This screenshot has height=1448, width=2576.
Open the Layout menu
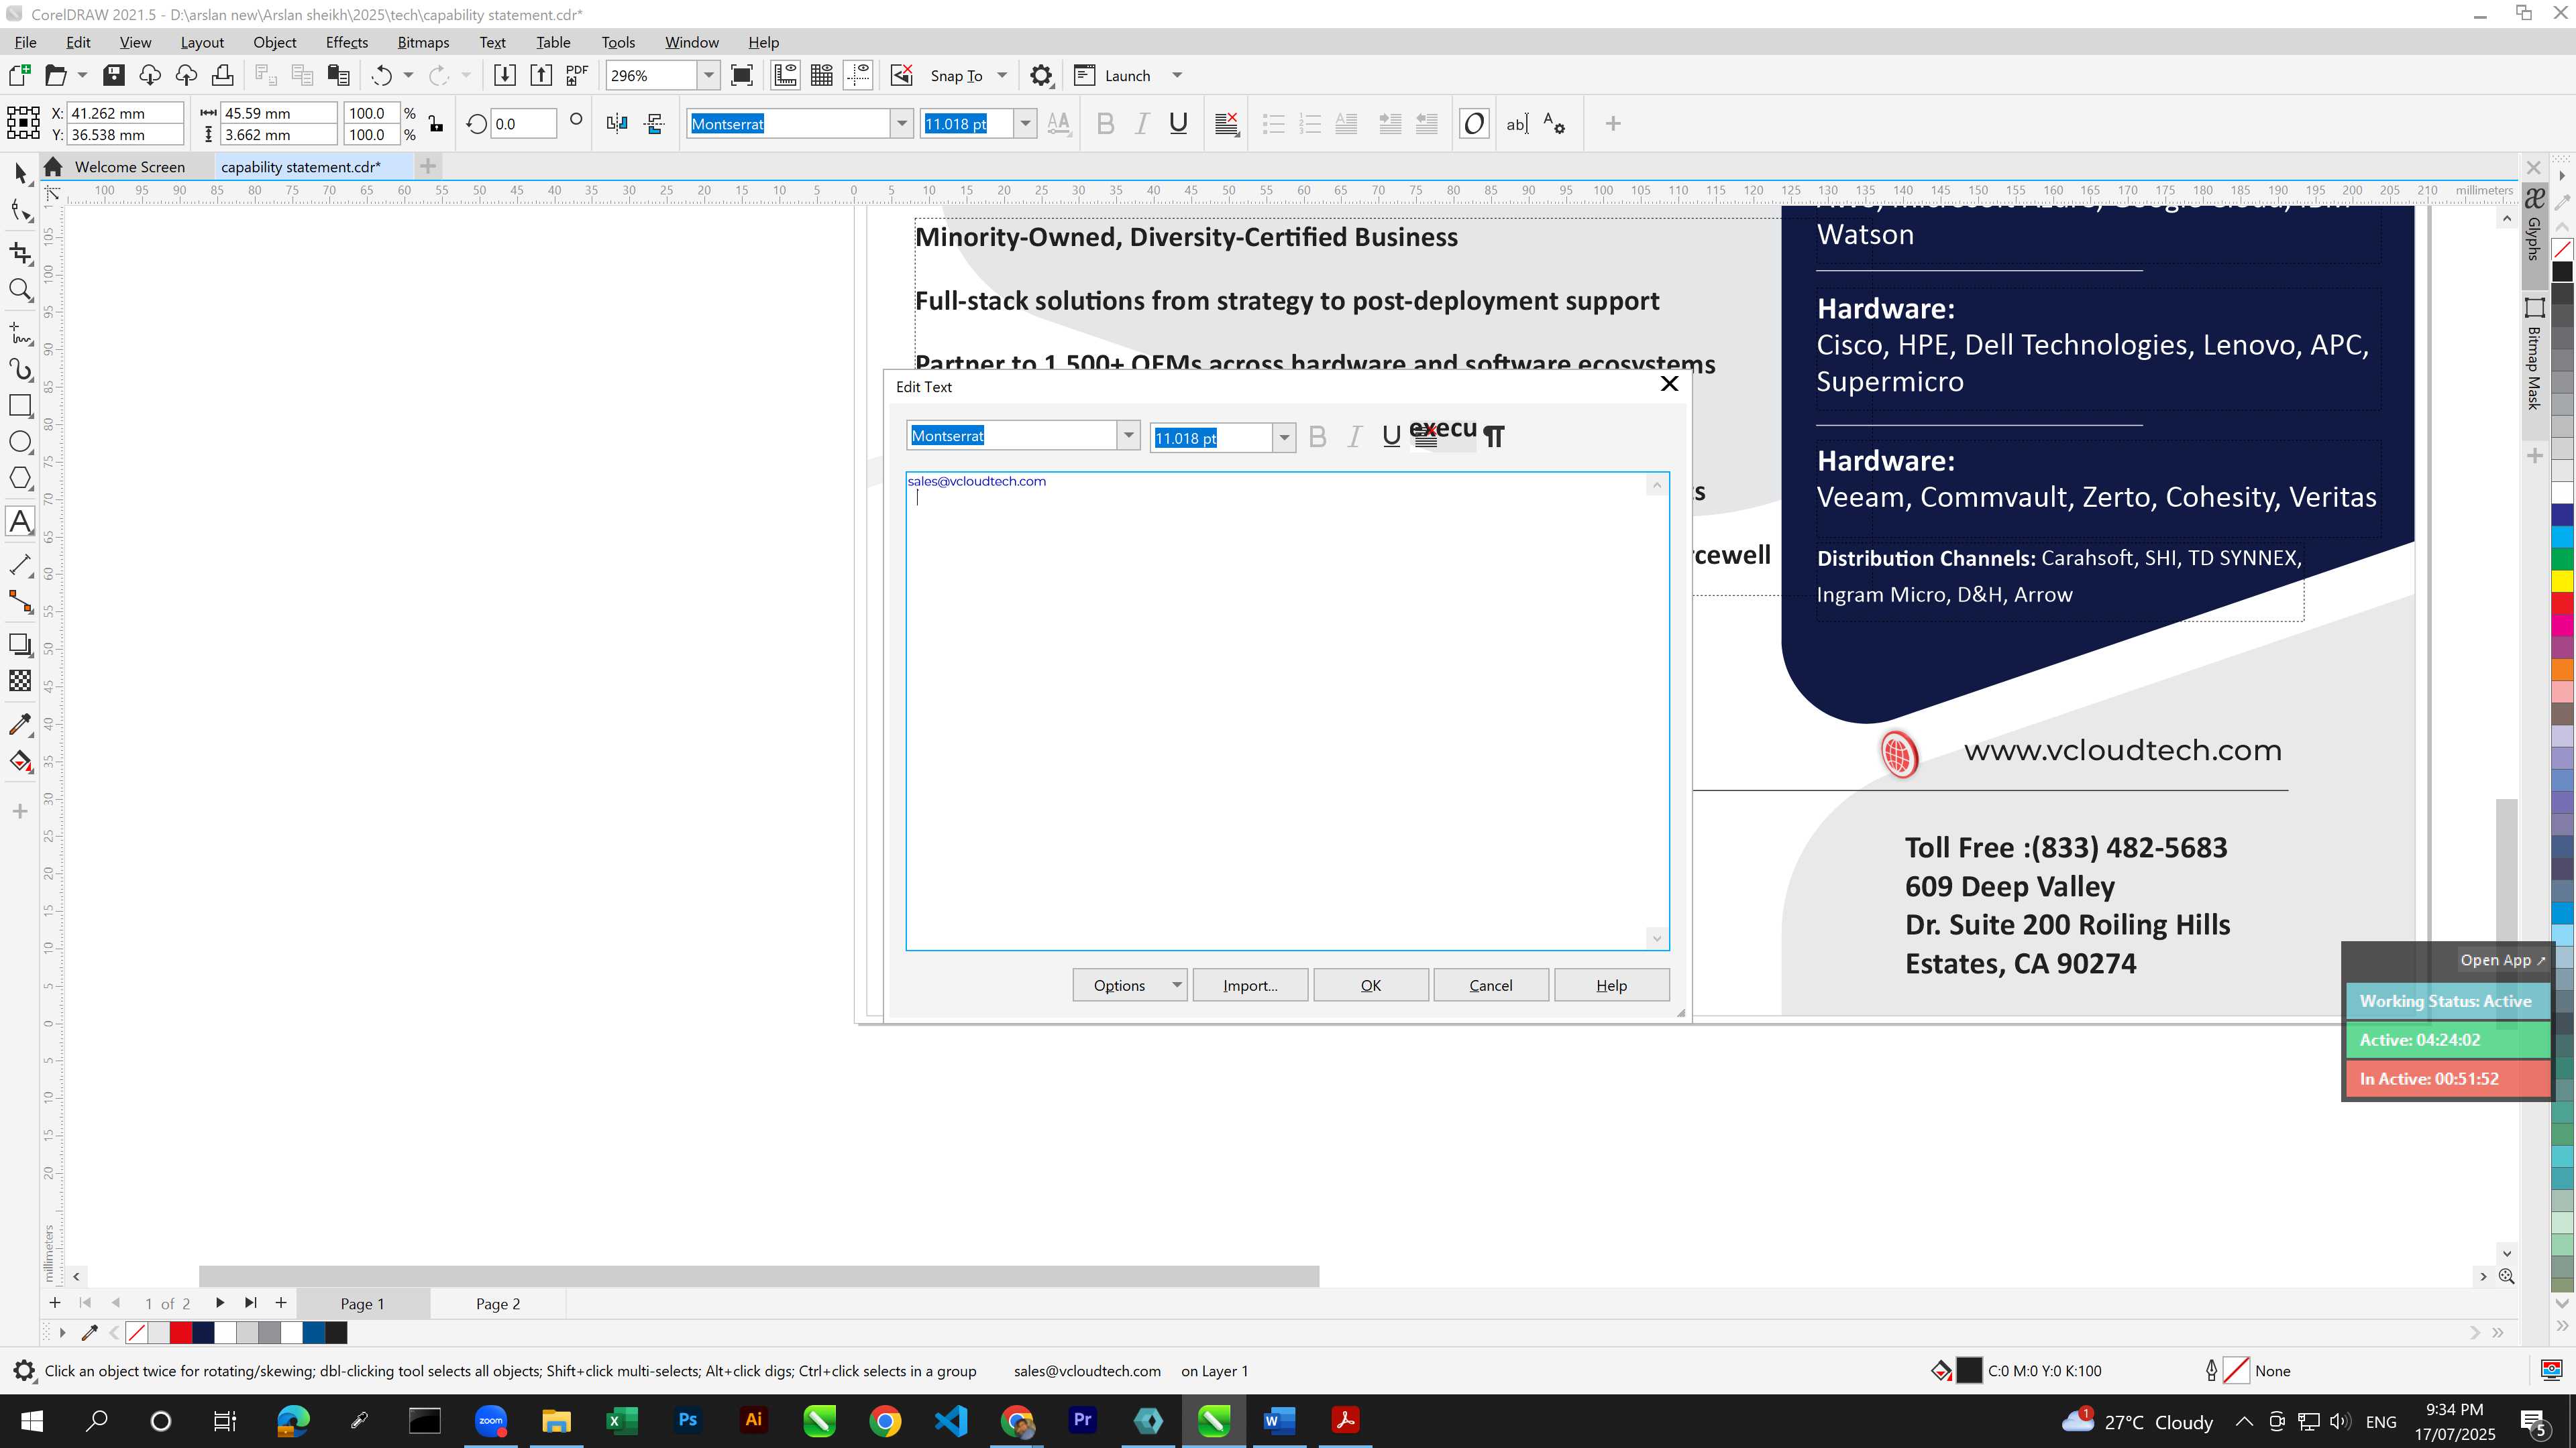(202, 42)
